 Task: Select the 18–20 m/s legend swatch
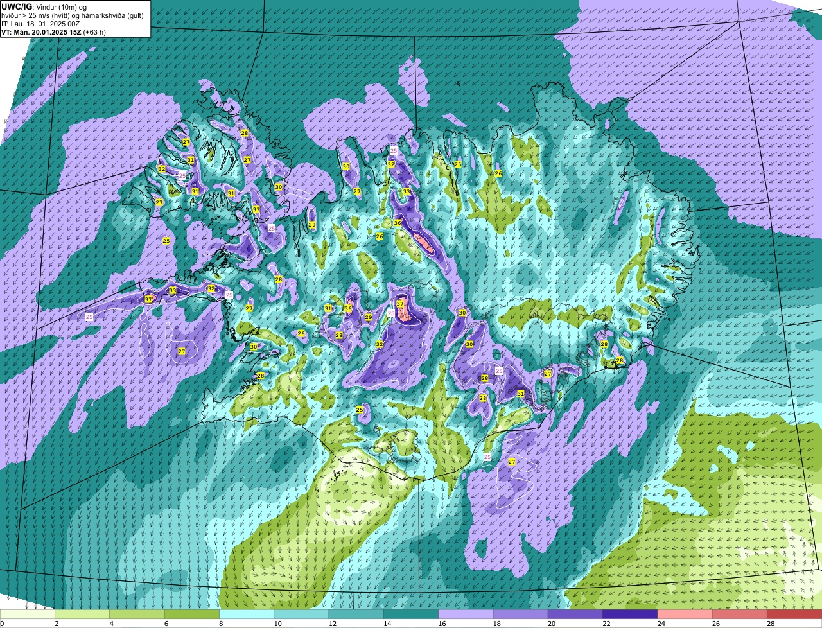click(520, 615)
